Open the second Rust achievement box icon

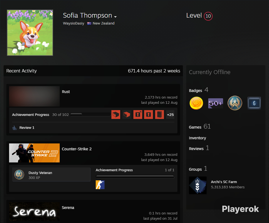click(x=127, y=115)
